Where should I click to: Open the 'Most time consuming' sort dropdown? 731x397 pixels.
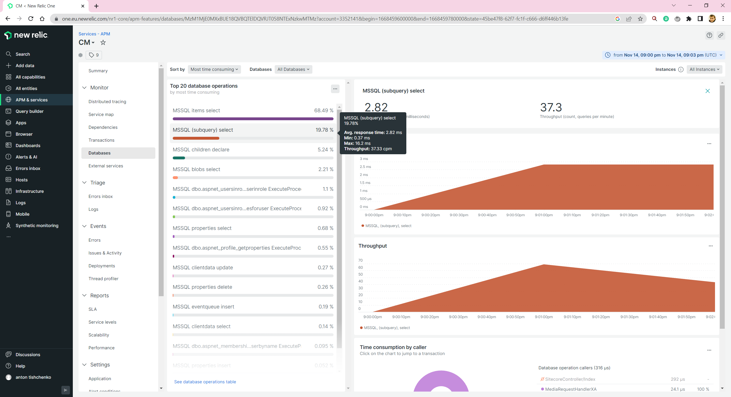pos(214,69)
